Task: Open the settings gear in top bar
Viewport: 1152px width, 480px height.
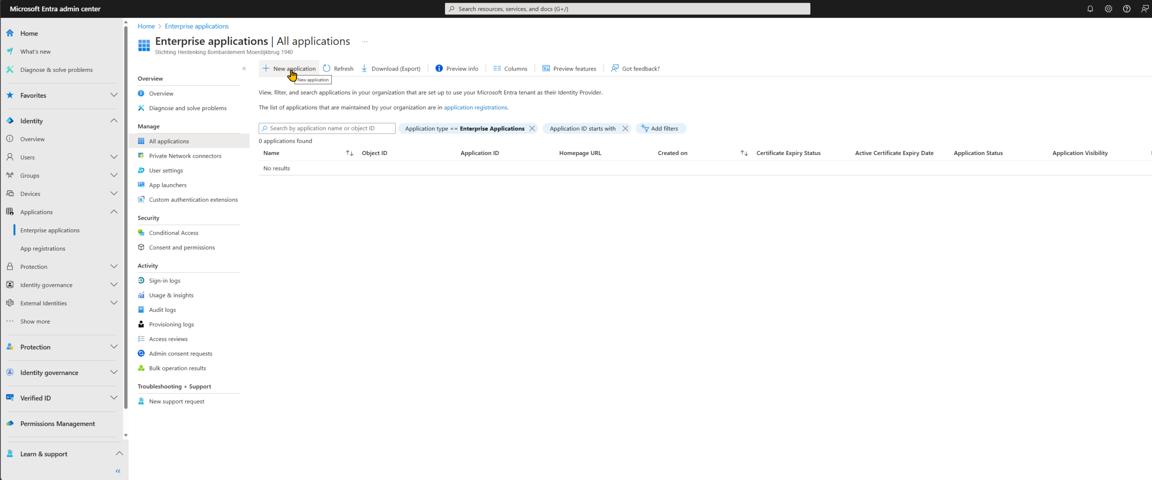Action: click(1108, 9)
